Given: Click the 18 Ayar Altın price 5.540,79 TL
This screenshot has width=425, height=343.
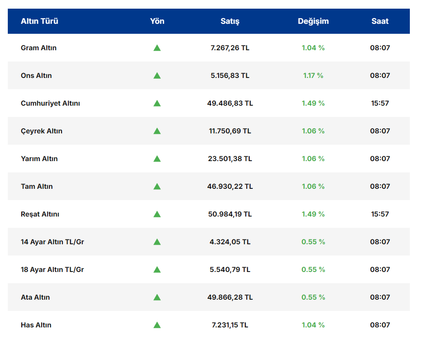Looking at the screenshot, I should tap(230, 269).
